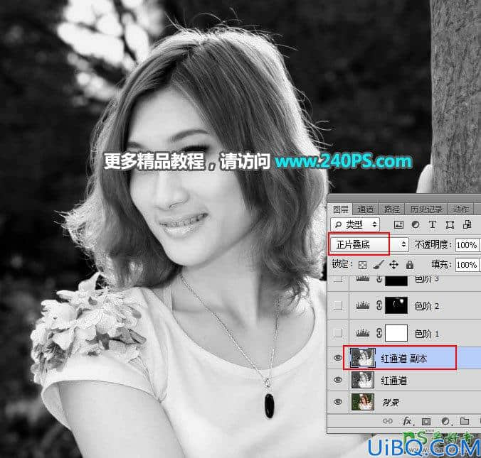Create new fill or adjustment layer

[x=445, y=422]
